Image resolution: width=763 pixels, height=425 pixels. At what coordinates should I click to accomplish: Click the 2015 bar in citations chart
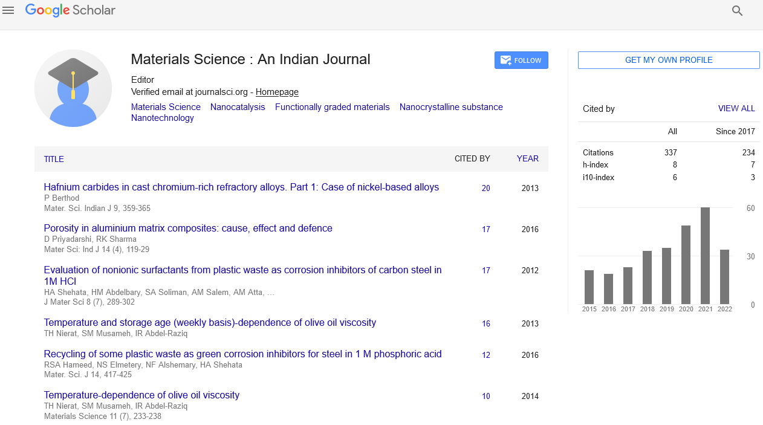[589, 287]
